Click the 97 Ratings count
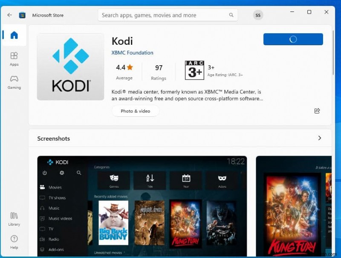Image resolution: width=341 pixels, height=258 pixels. tap(159, 72)
